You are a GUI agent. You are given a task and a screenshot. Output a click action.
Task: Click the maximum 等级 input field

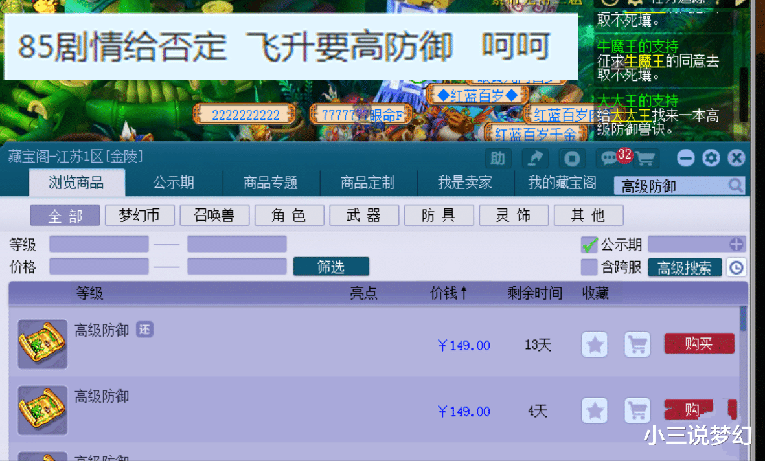(x=236, y=244)
